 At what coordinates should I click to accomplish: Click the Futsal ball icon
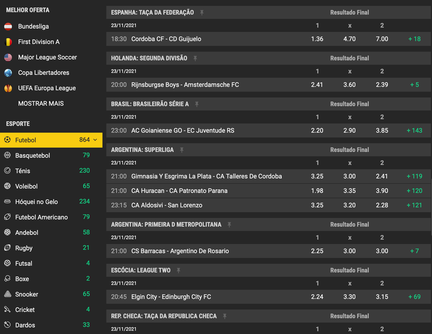coord(7,263)
